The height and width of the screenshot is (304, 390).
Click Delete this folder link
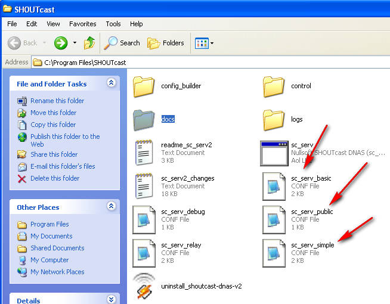coord(55,178)
